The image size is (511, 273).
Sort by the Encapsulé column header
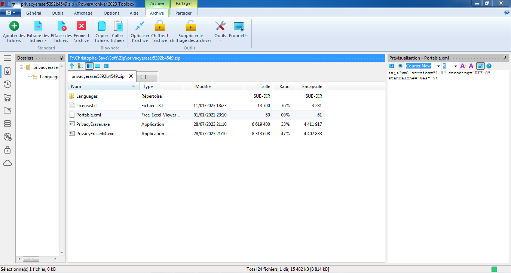(x=311, y=87)
